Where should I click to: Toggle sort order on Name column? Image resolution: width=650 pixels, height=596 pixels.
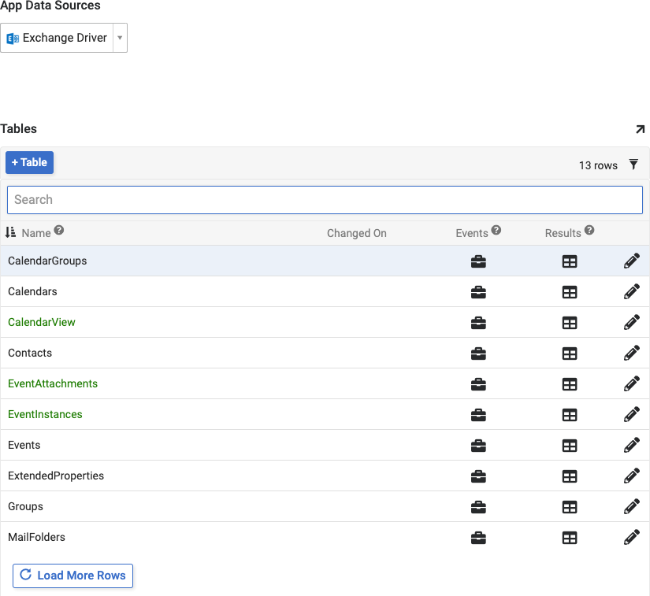coord(11,233)
